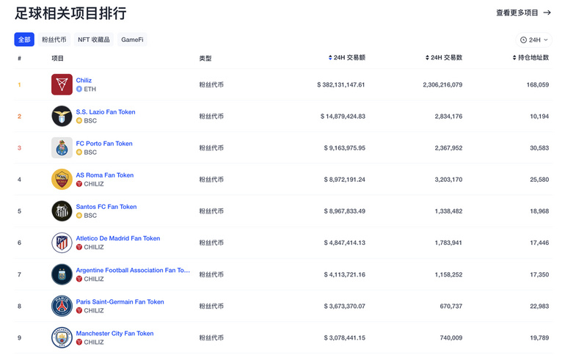Click the Santos FC crest icon
Viewport: 587px width, 355px height.
62,211
